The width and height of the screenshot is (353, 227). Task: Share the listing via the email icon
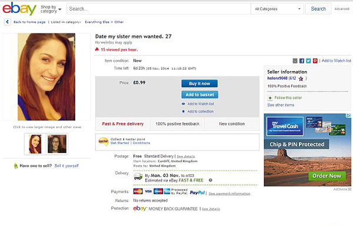(x=295, y=61)
